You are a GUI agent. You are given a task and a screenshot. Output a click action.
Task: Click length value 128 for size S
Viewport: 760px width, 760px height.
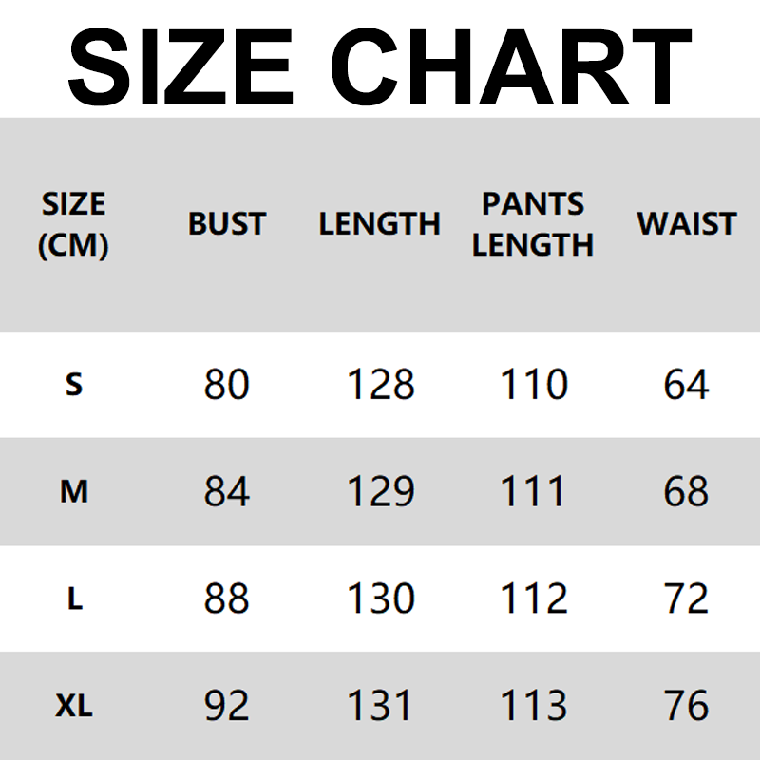click(x=380, y=385)
